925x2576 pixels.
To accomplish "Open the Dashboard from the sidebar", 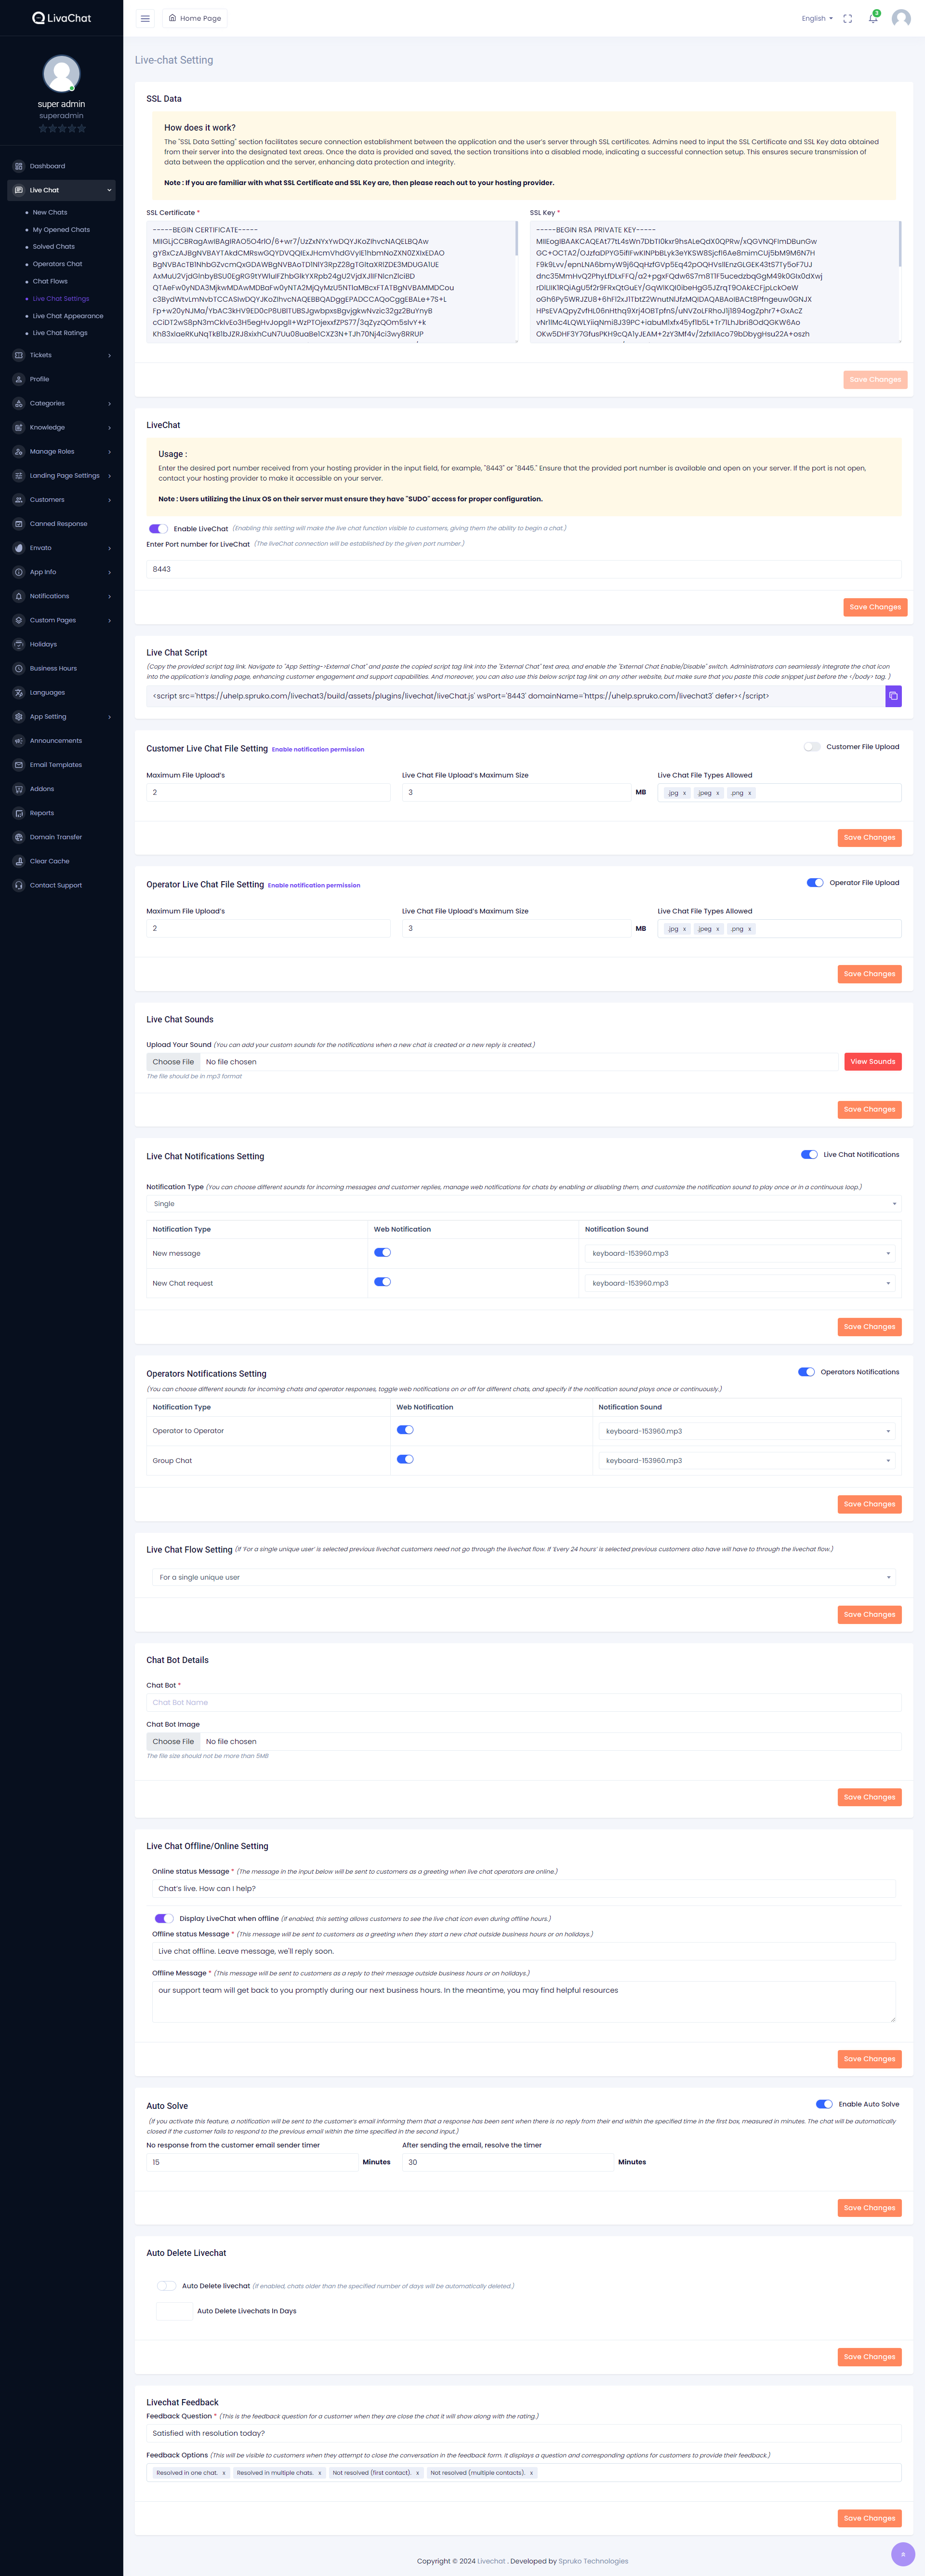I will 46,166.
